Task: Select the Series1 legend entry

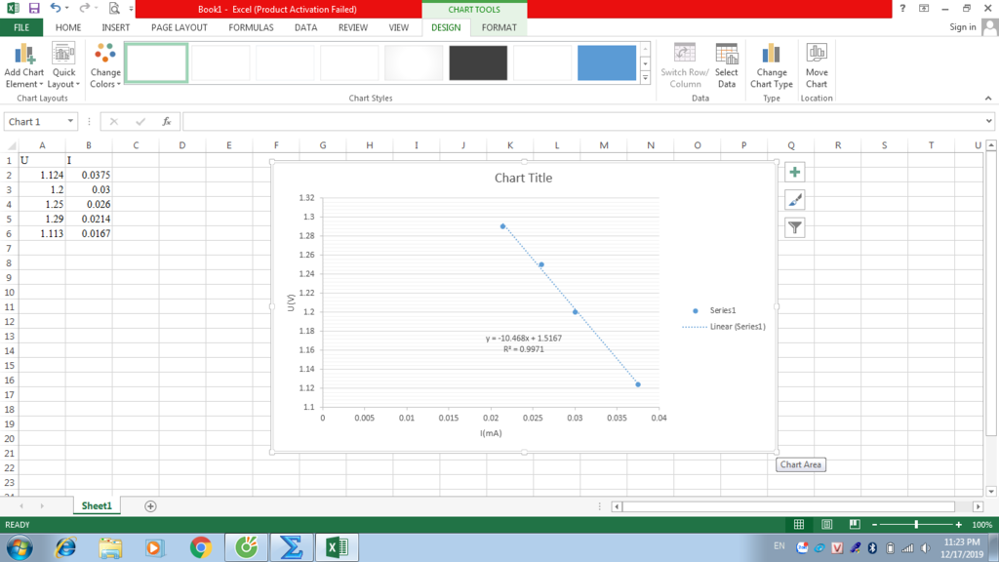Action: click(x=714, y=310)
